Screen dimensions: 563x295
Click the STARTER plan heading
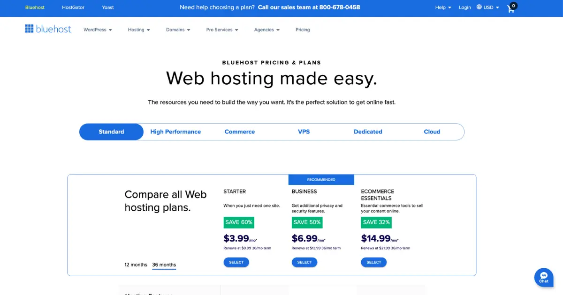click(235, 192)
